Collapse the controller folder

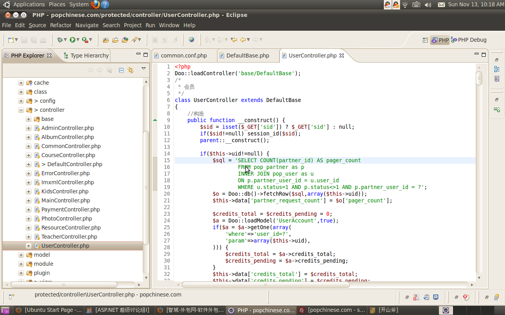click(21, 110)
